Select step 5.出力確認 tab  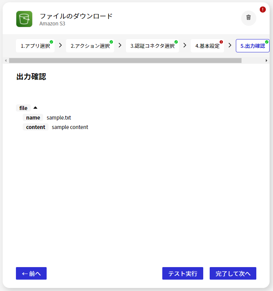253,46
